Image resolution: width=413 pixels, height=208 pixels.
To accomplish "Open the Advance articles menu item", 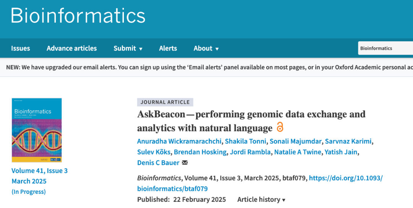I will [x=72, y=48].
